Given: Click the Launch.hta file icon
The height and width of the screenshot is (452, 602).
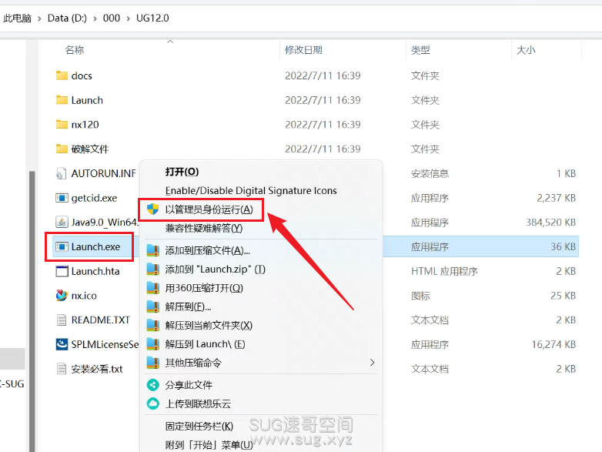Looking at the screenshot, I should (62, 271).
